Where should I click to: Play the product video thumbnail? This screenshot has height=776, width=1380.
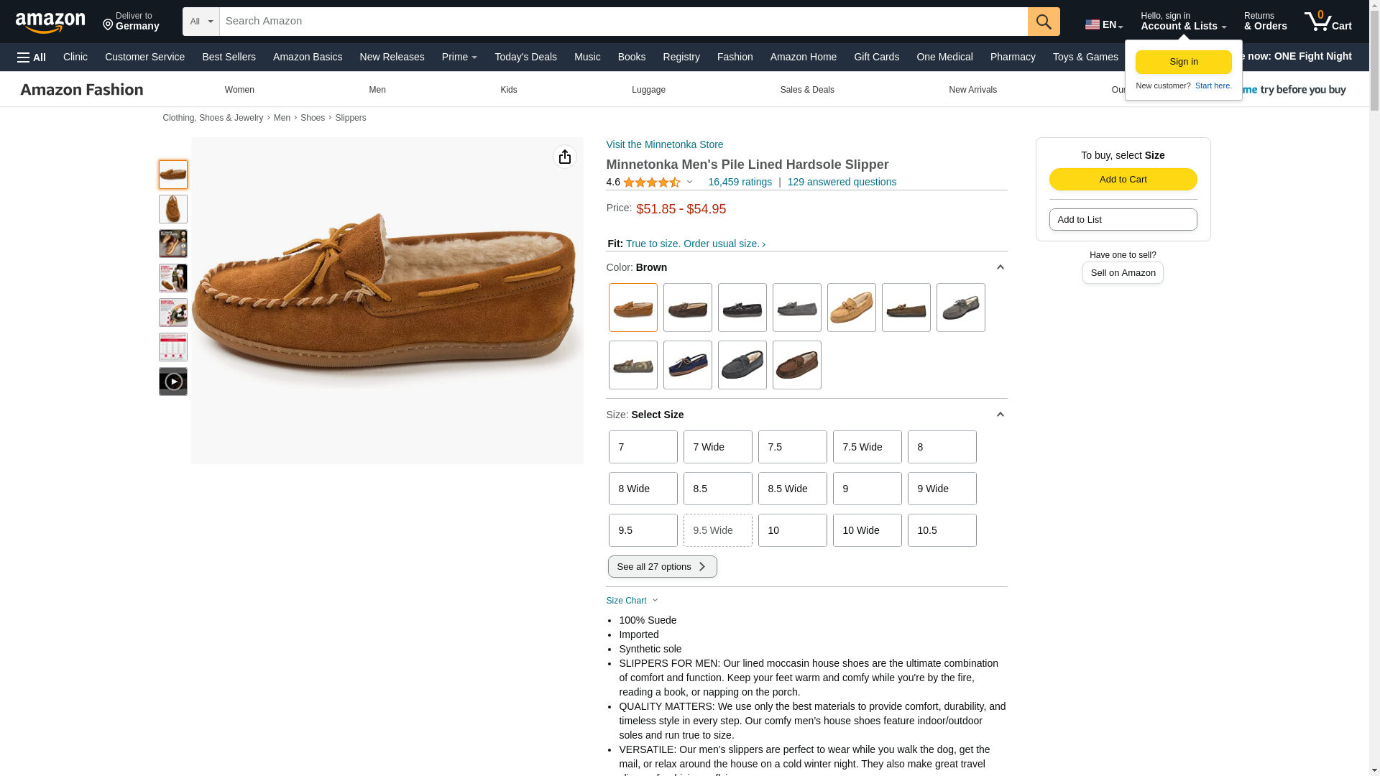tap(173, 382)
